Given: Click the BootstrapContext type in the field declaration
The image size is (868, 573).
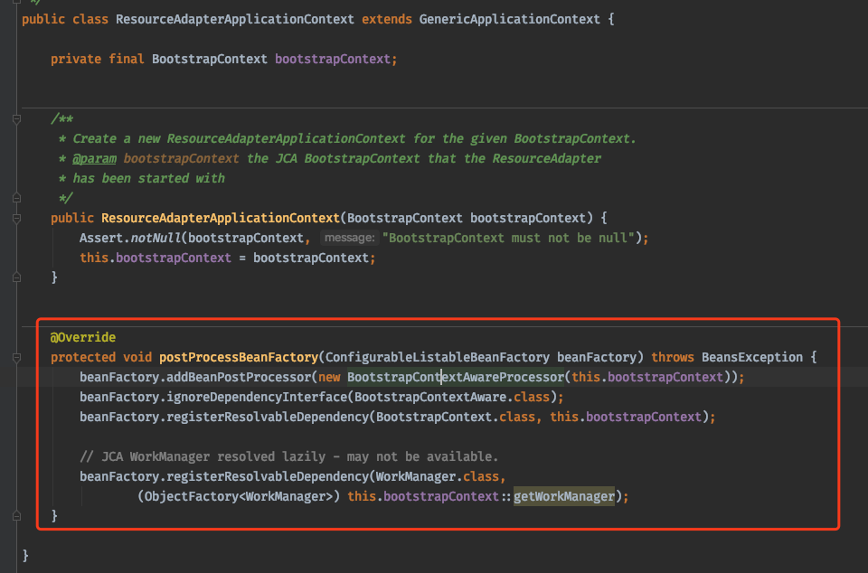Looking at the screenshot, I should [x=210, y=59].
